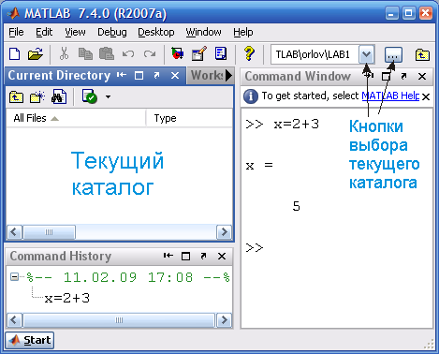Find files with the binoculars icon

(x=59, y=96)
